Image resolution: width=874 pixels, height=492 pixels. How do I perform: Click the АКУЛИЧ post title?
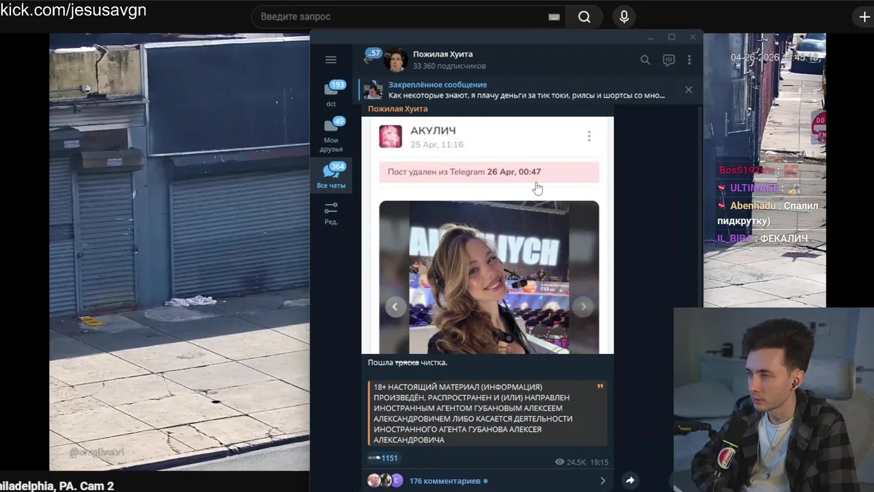click(433, 131)
